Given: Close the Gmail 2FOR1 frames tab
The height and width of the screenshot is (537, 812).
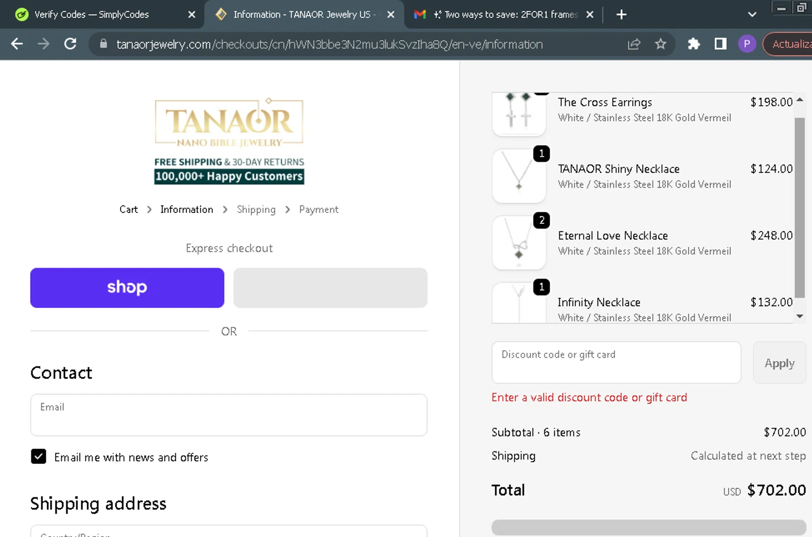Looking at the screenshot, I should pyautogui.click(x=590, y=15).
